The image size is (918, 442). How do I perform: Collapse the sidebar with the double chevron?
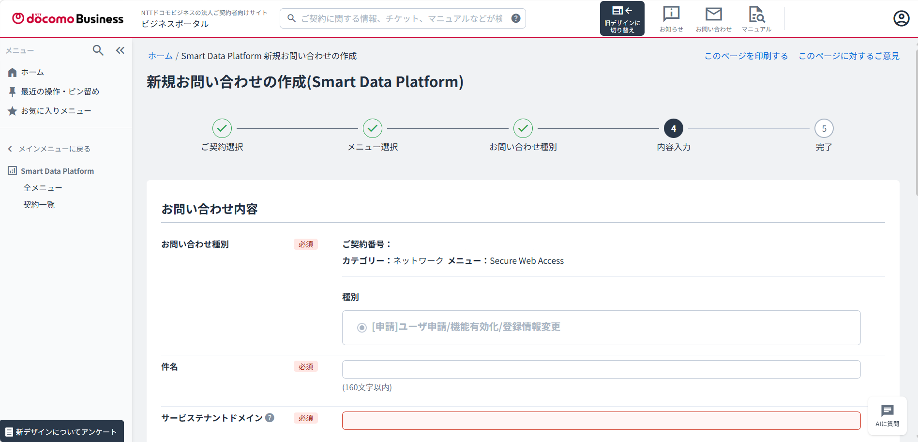click(x=120, y=50)
